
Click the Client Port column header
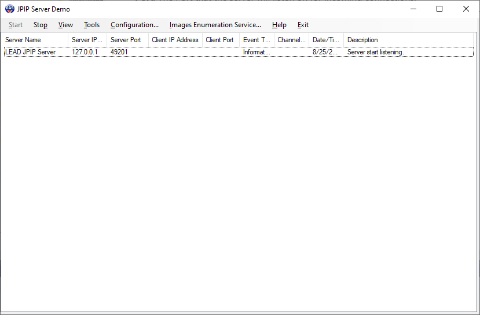point(221,40)
